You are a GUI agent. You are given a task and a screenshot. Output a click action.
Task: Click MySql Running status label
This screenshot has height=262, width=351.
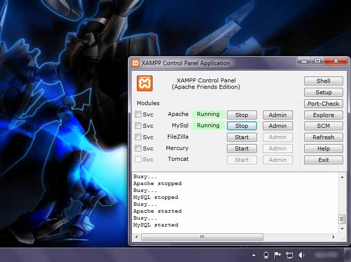tap(208, 125)
